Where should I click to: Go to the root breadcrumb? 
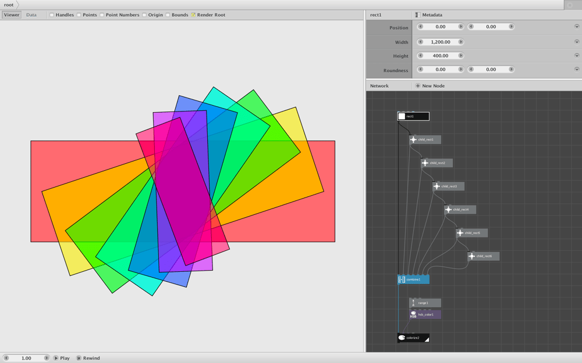pos(9,5)
